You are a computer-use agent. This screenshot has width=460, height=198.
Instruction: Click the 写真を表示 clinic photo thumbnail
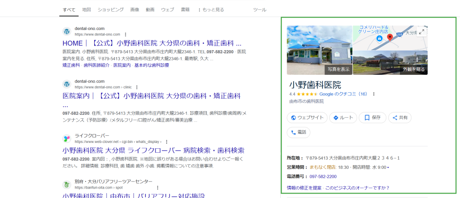[x=319, y=50]
